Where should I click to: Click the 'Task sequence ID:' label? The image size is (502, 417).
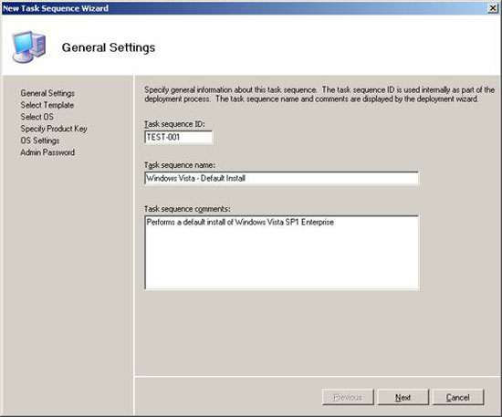tap(174, 124)
